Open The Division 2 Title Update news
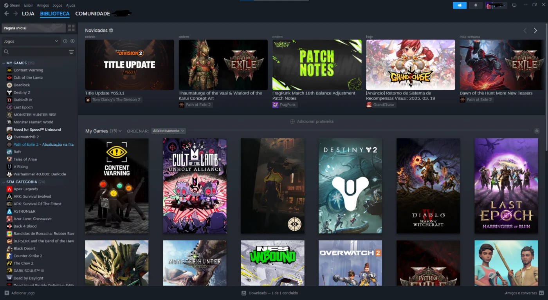548x300 pixels. [130, 65]
